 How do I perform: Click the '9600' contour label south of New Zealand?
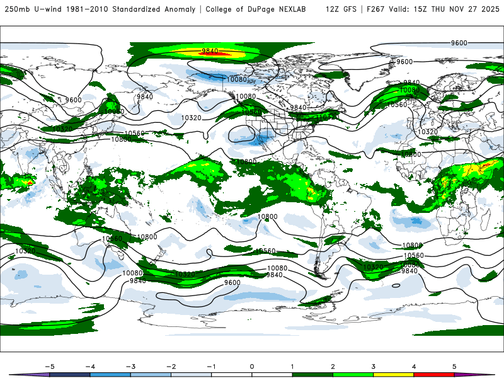point(232,282)
